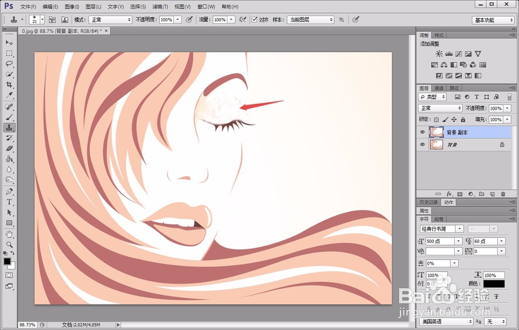Toggle lock transparent pixels
The width and height of the screenshot is (519, 330).
pyautogui.click(x=436, y=120)
